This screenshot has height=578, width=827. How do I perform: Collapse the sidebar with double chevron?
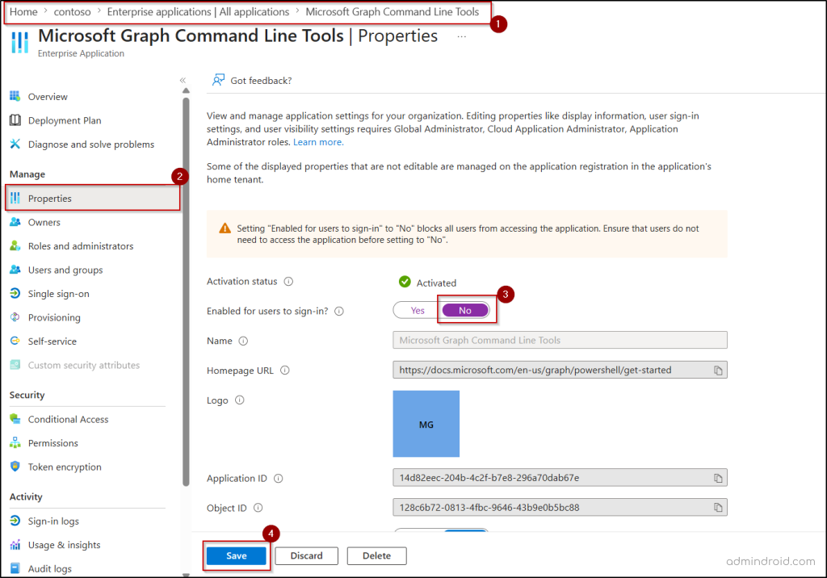point(183,80)
